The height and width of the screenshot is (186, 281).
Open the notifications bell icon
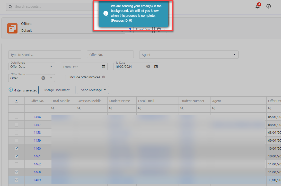pos(258,6)
